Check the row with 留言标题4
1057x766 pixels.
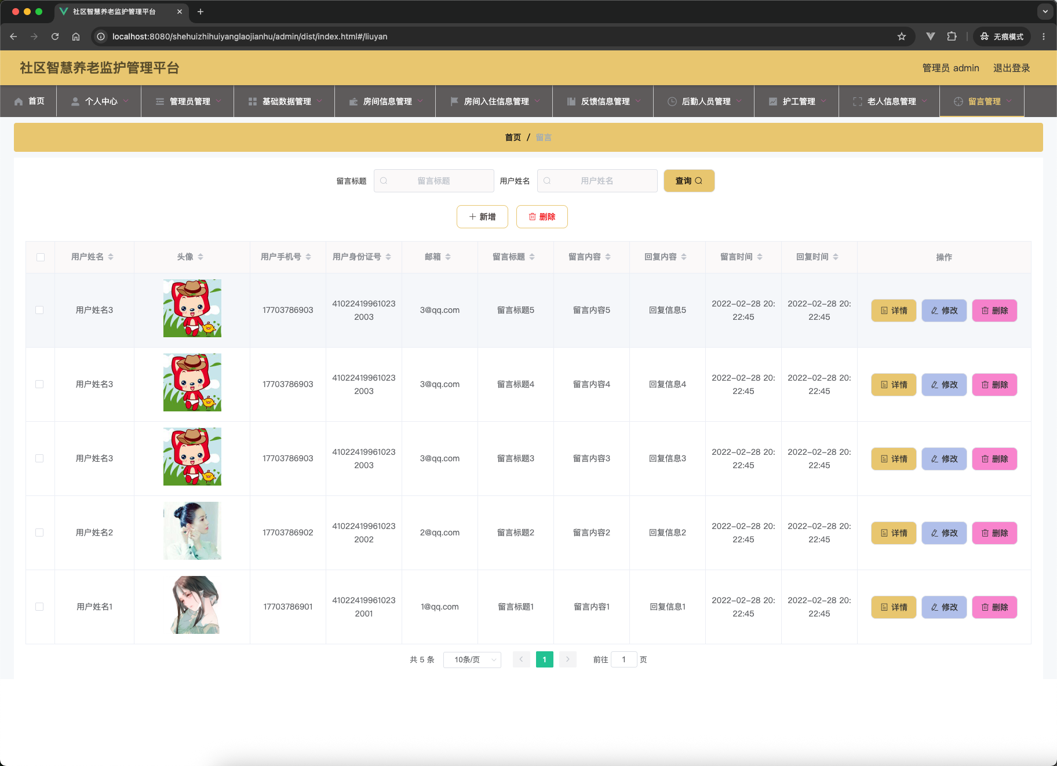39,384
